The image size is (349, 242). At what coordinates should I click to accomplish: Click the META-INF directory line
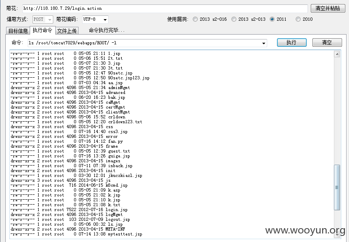(68, 229)
